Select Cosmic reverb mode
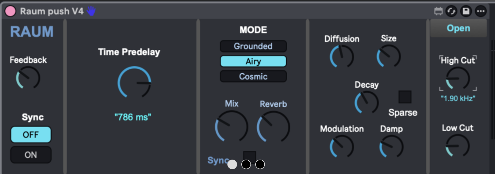495x174 pixels. pyautogui.click(x=253, y=77)
